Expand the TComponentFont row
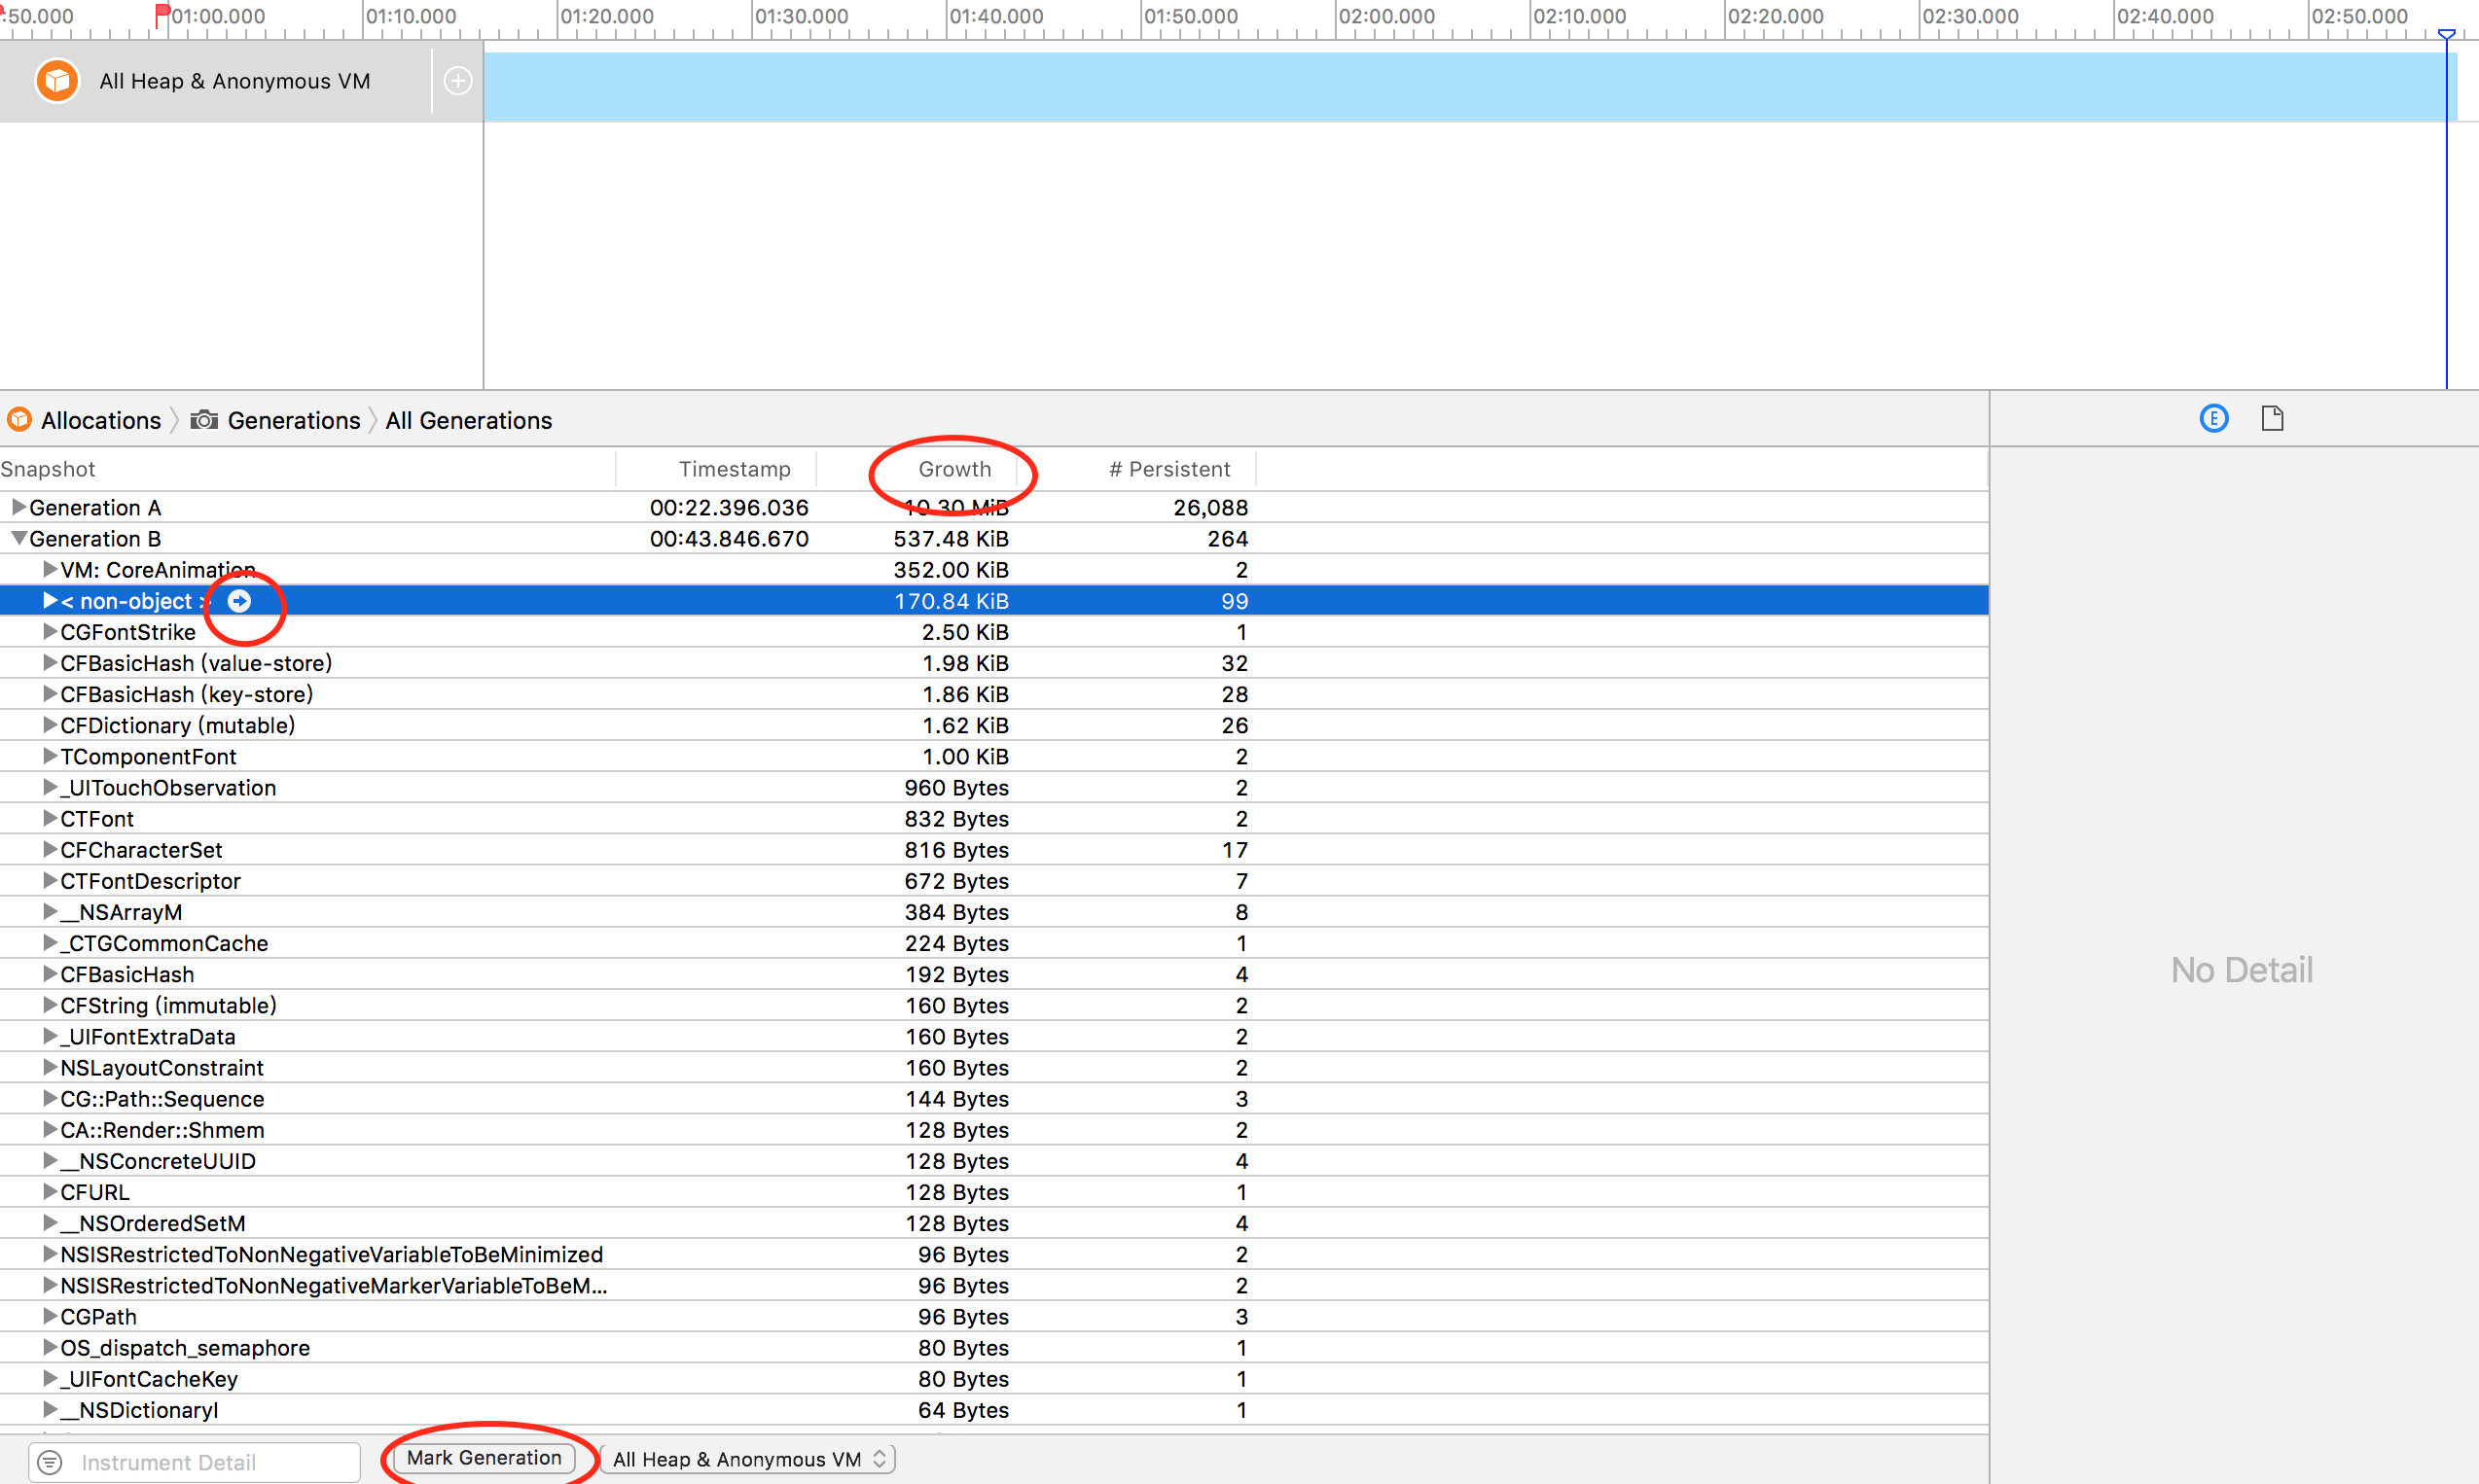 coord(49,756)
